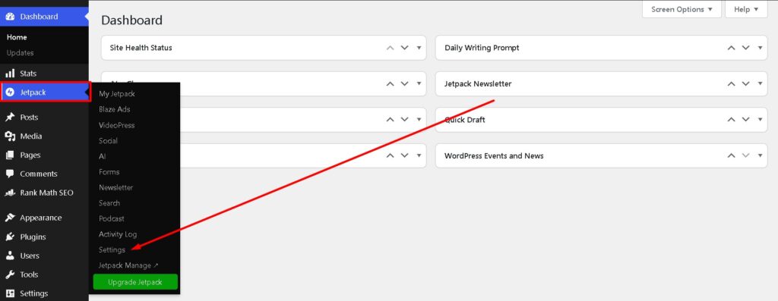Click the Site Health Status title
778x301 pixels.
tap(141, 48)
